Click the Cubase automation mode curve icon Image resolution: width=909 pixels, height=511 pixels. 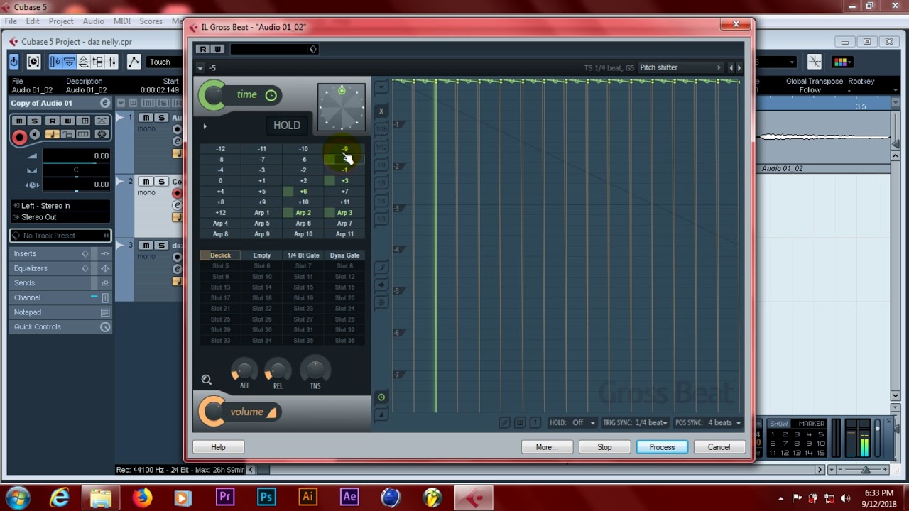click(134, 62)
